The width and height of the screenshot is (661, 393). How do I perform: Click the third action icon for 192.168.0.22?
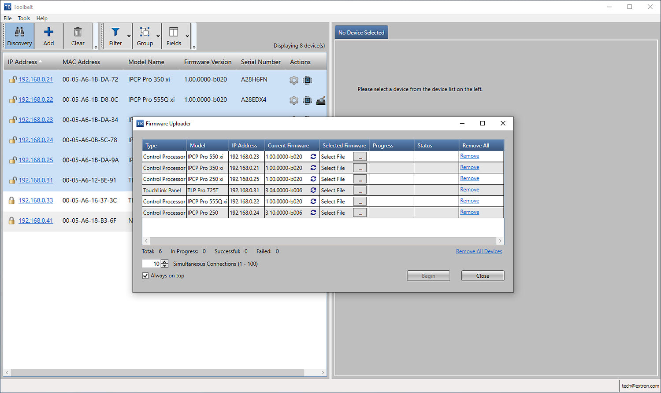click(x=321, y=100)
